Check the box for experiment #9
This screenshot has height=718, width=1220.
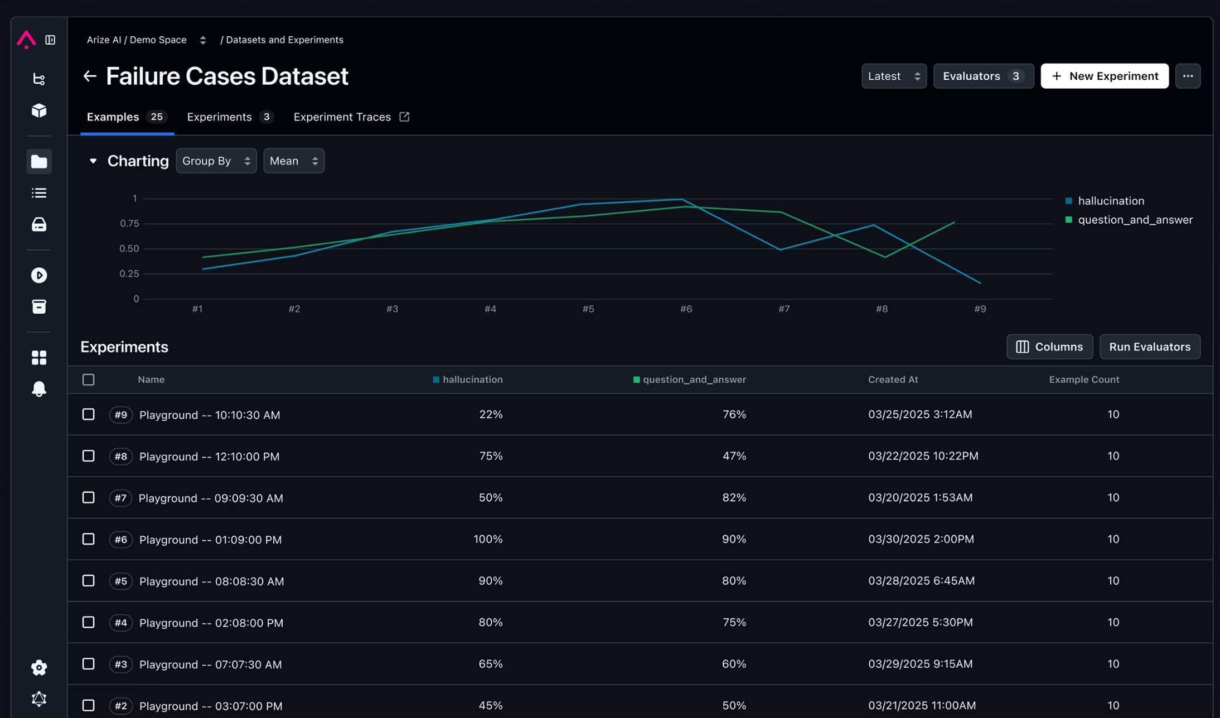point(88,415)
